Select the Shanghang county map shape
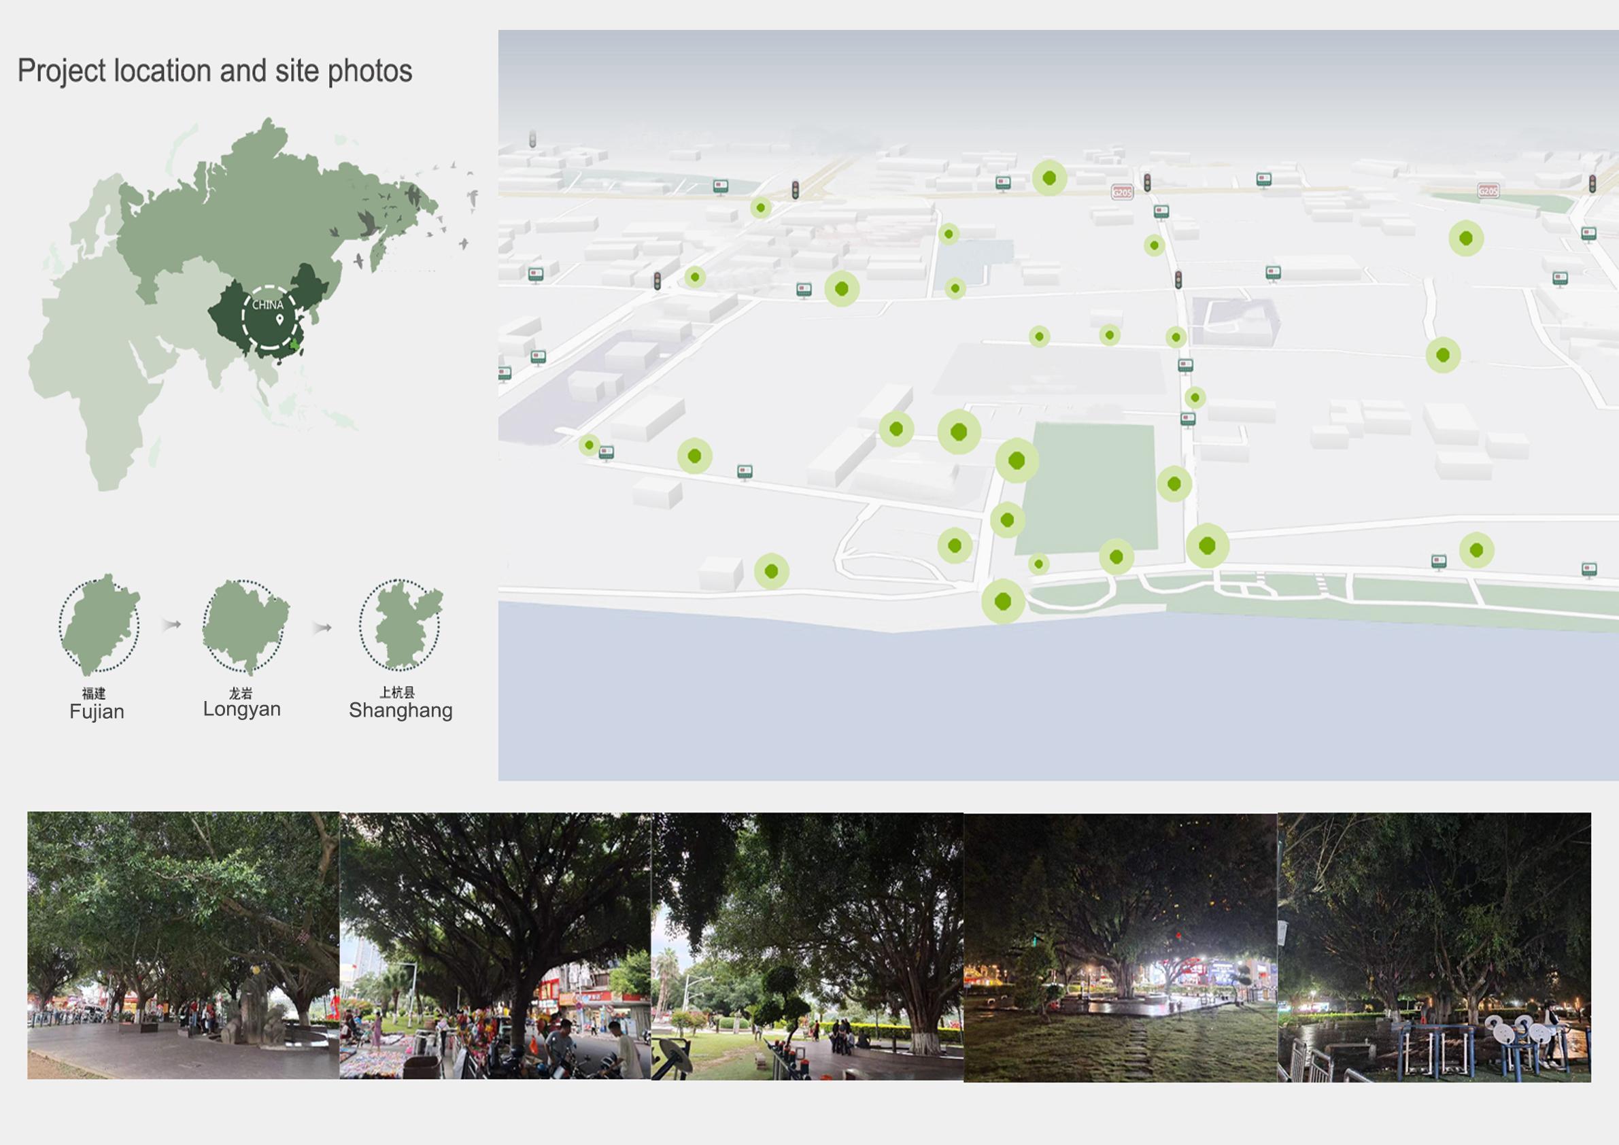Viewport: 1619px width, 1145px height. [401, 625]
